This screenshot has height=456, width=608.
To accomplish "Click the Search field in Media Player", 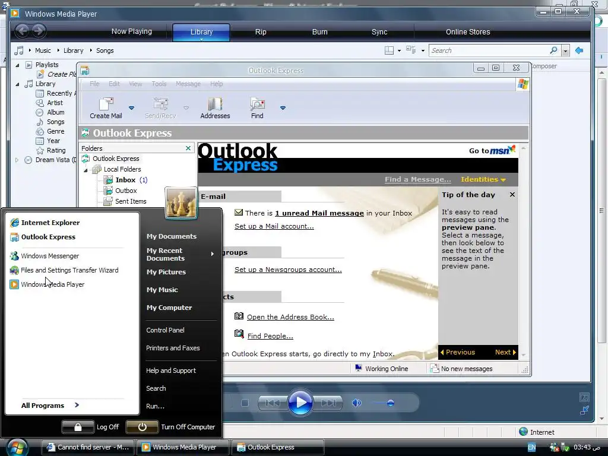I will tap(489, 50).
